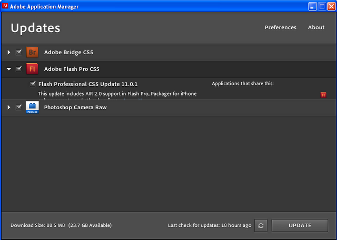Click the 23.7 GB Available text
This screenshot has height=240, width=337.
click(x=90, y=225)
